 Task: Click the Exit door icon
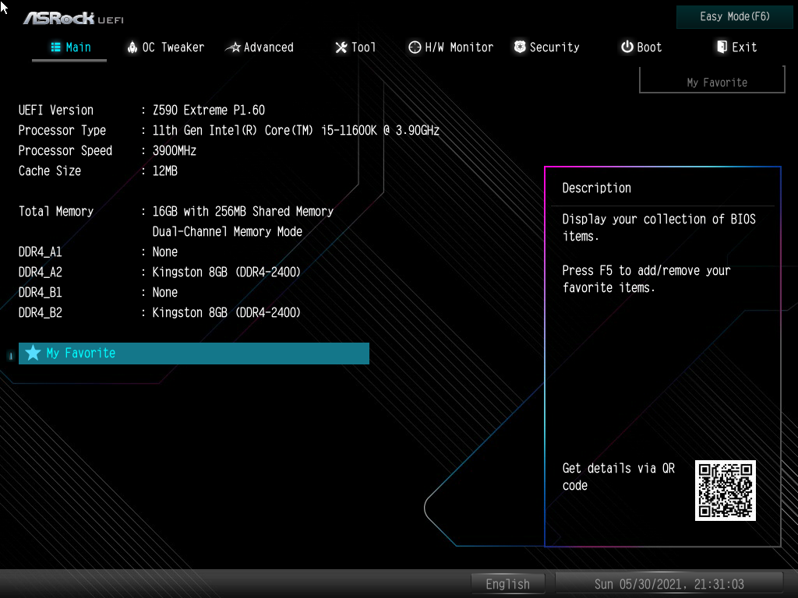click(x=722, y=47)
